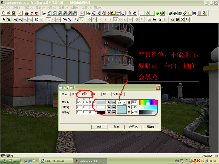
Task: Click the New file toolbar icon
Action: pos(4,13)
